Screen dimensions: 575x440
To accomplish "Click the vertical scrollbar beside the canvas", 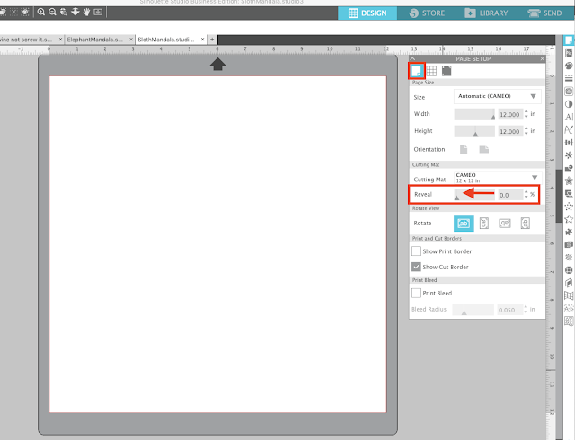I will (x=559, y=196).
